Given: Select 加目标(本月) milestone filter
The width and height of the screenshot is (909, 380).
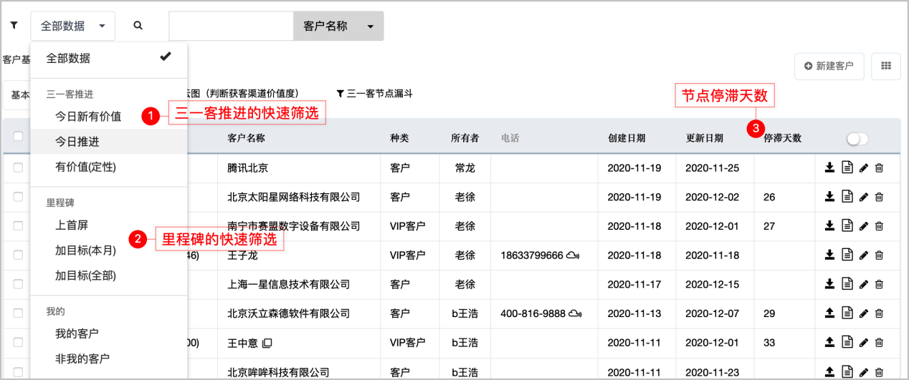Looking at the screenshot, I should coord(109,250).
